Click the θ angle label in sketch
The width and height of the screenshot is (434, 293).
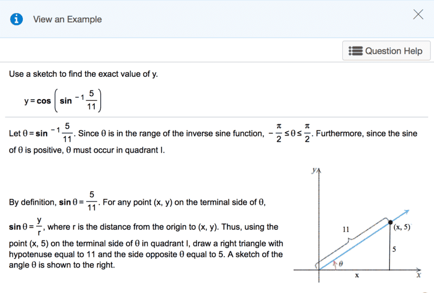click(342, 265)
